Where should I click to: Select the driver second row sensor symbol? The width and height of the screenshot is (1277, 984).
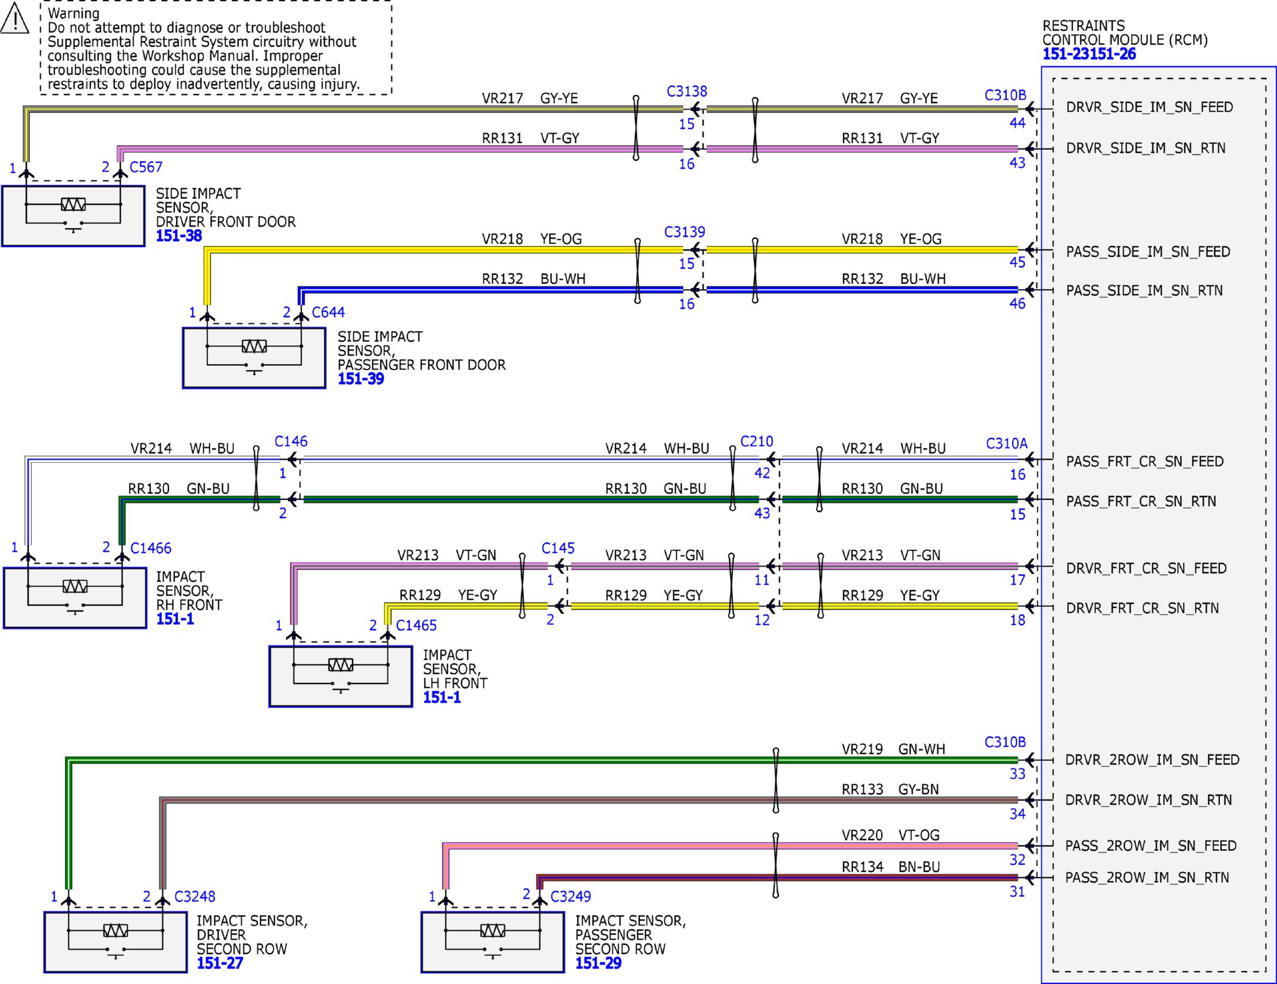(116, 942)
